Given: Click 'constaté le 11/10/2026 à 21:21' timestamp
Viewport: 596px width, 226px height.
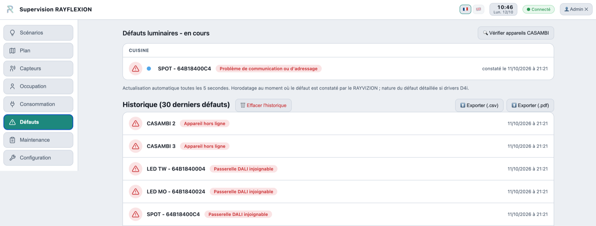Looking at the screenshot, I should [515, 69].
